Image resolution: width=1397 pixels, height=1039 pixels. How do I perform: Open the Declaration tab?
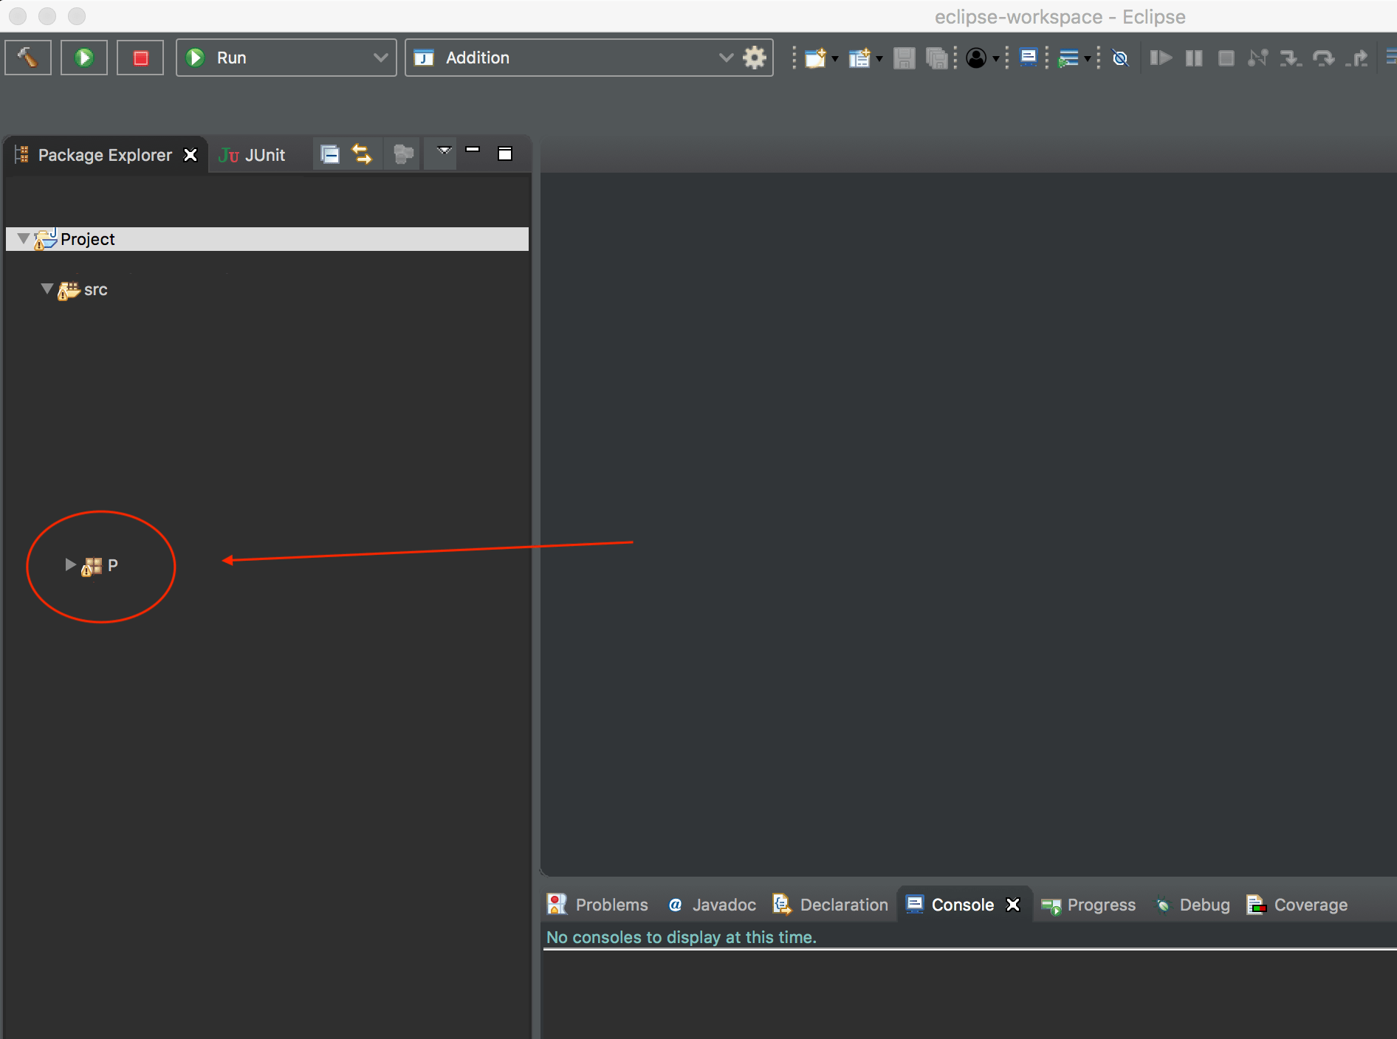(x=842, y=905)
